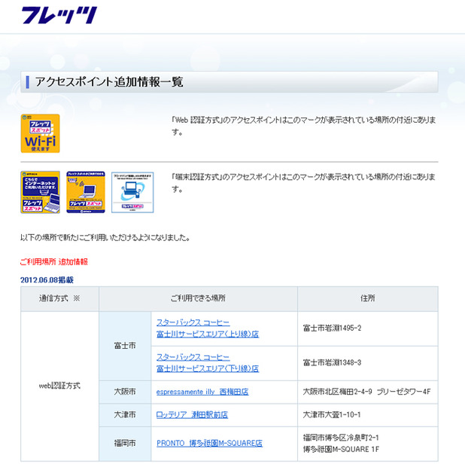Click the 富士市 city cell
The image size is (465, 467).
(x=125, y=346)
